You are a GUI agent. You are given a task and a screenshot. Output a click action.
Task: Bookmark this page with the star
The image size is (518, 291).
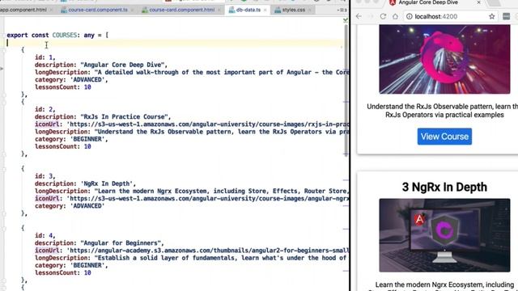point(491,16)
